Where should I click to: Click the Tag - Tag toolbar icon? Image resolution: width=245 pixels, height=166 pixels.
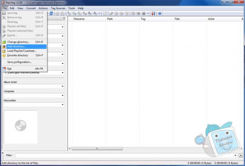point(90,14)
